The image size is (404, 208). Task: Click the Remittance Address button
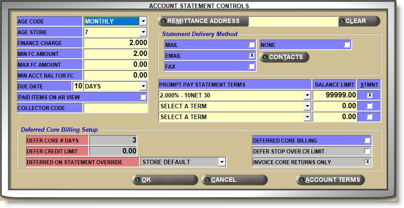pyautogui.click(x=203, y=21)
